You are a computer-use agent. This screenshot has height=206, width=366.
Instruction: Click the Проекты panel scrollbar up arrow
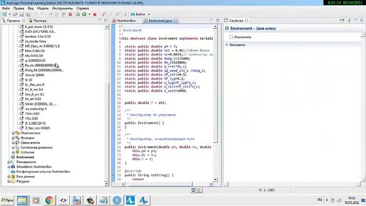pos(106,27)
